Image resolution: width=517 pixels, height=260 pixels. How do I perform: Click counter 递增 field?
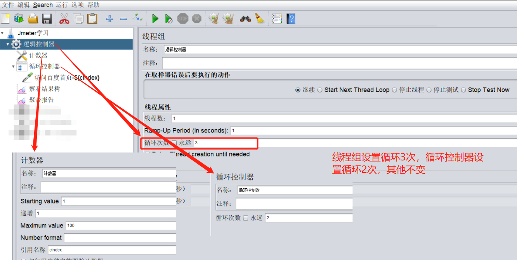106,213
